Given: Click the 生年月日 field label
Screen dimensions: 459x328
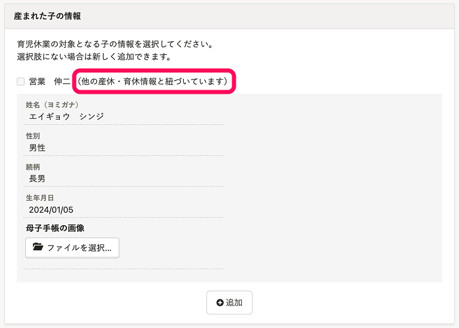Looking at the screenshot, I should [40, 198].
